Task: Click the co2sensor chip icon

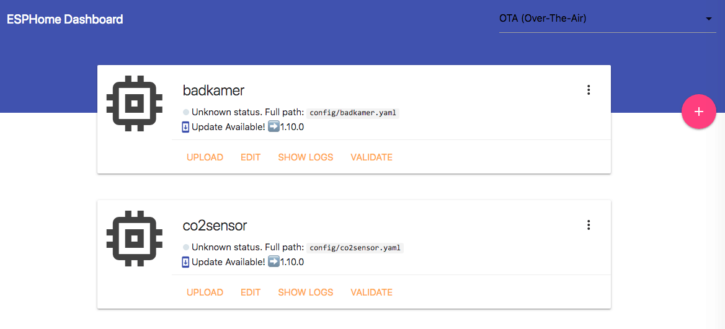Action: [134, 238]
